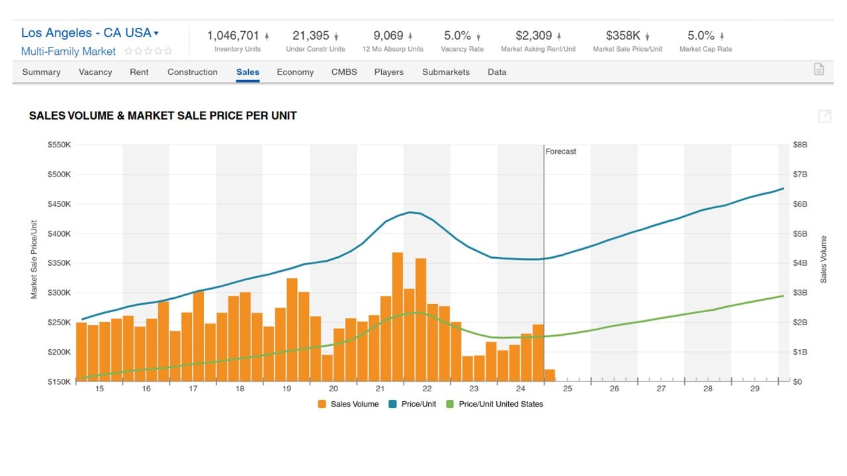
Task: Click the Sales Volume right axis label
Action: [x=824, y=259]
